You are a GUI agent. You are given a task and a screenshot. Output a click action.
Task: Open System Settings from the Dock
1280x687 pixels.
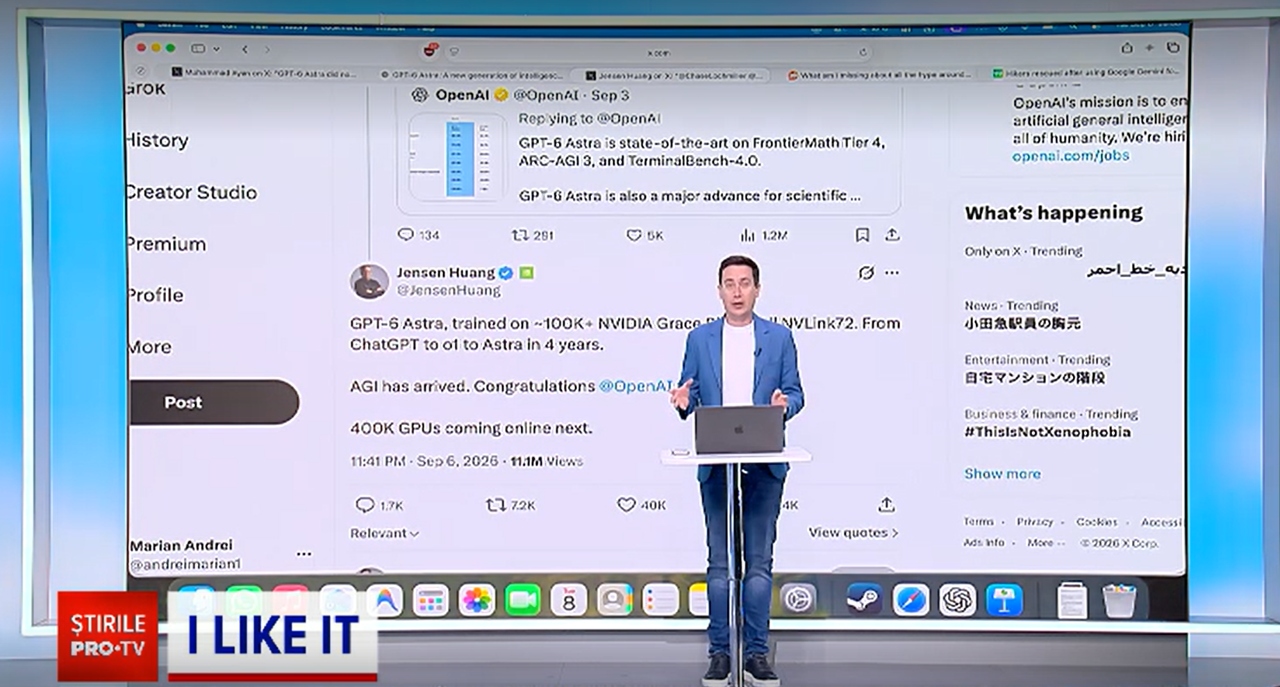click(798, 599)
